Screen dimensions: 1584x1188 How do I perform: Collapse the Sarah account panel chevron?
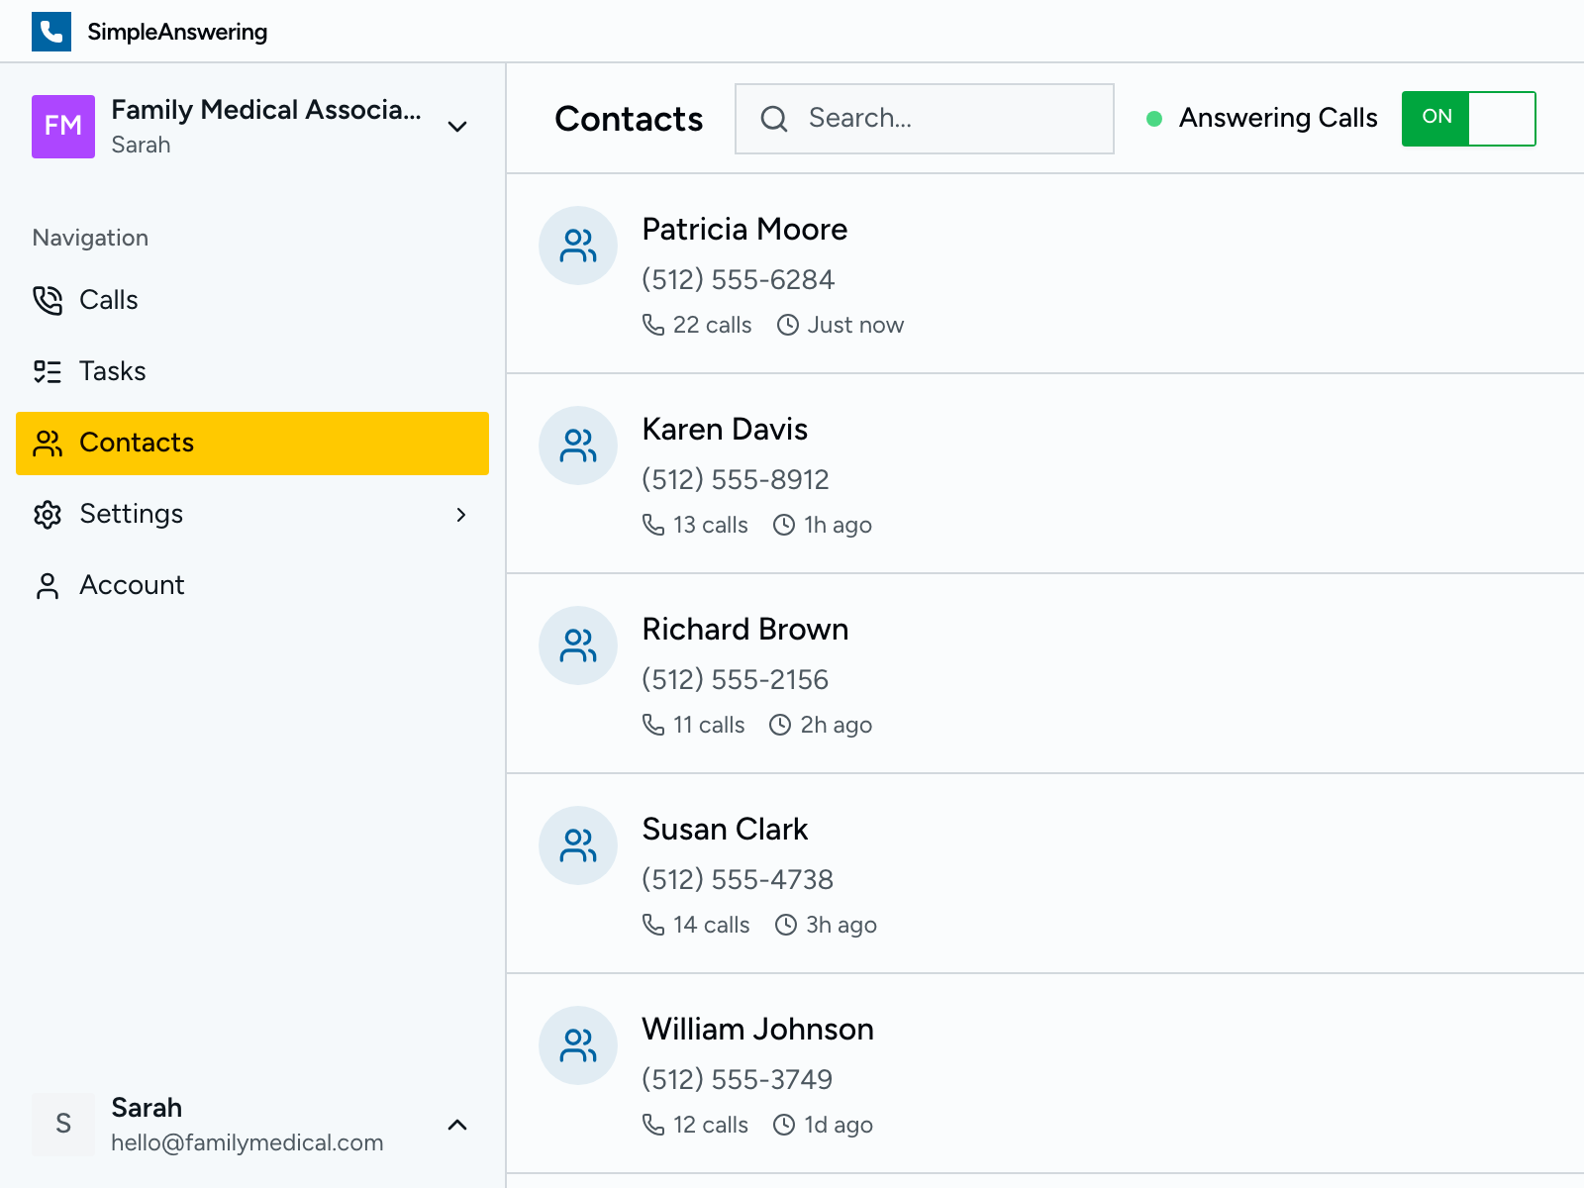(456, 1125)
